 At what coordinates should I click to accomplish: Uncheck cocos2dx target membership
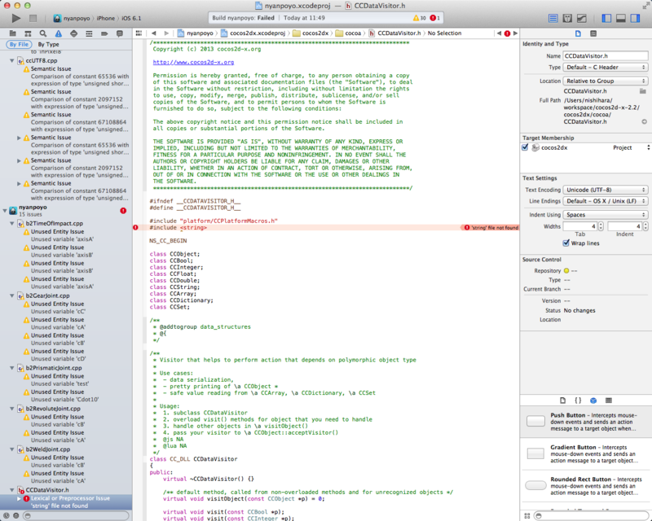pyautogui.click(x=526, y=147)
